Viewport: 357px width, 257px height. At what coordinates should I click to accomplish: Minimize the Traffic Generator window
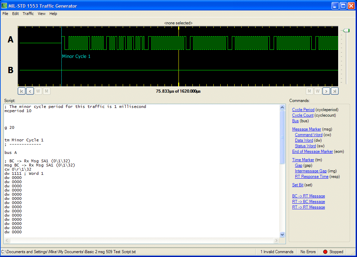335,6
